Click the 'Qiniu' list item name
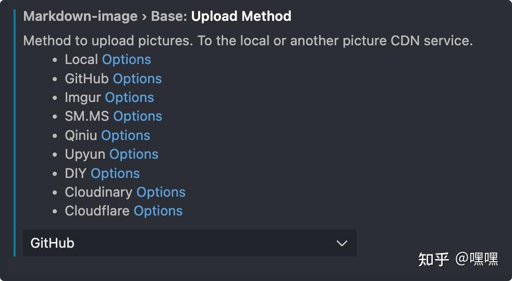Screen dimensions: 512x281 click(x=81, y=135)
